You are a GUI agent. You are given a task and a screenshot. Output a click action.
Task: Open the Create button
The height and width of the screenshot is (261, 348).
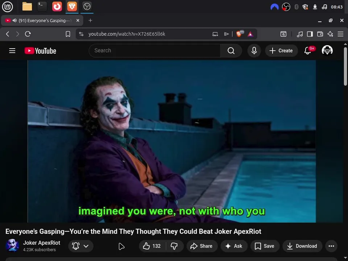pyautogui.click(x=281, y=51)
